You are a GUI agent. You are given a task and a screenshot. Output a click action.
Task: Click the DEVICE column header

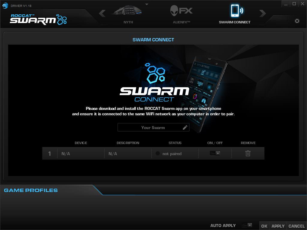point(81,143)
